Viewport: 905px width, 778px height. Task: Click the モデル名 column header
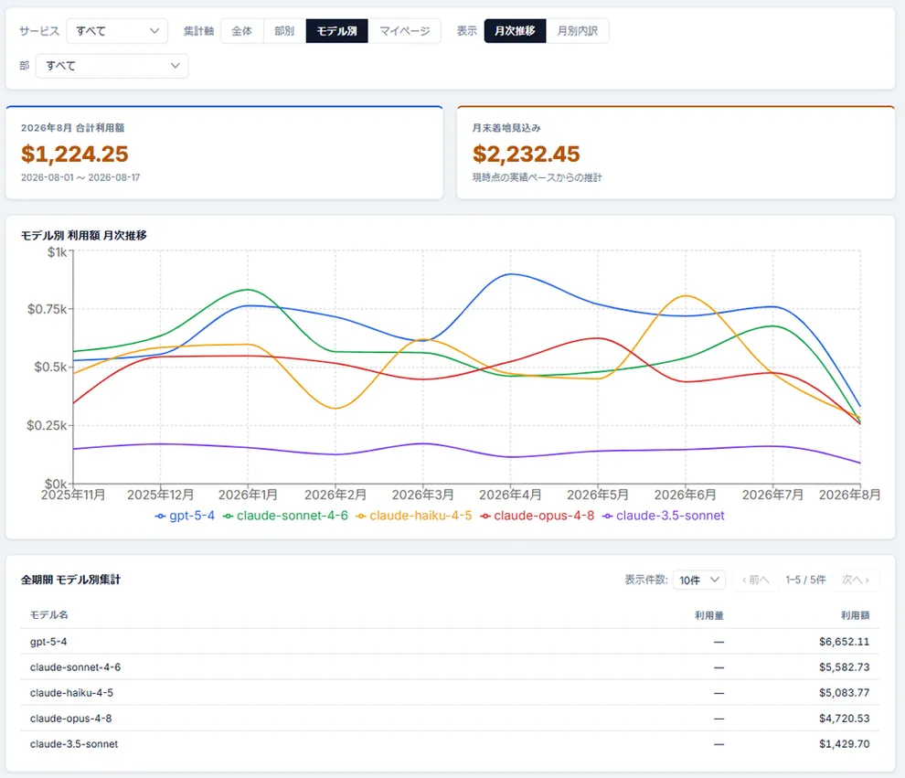click(x=49, y=615)
